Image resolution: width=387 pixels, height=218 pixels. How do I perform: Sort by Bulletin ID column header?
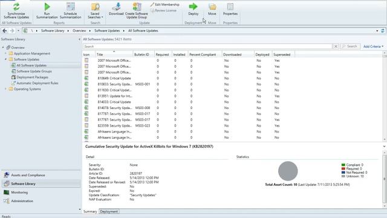tap(144, 54)
